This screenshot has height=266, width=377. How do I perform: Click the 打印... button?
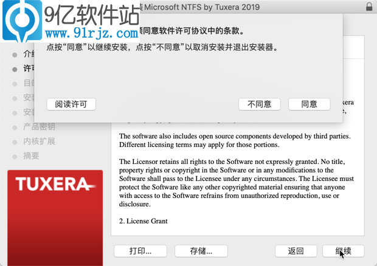tap(140, 251)
